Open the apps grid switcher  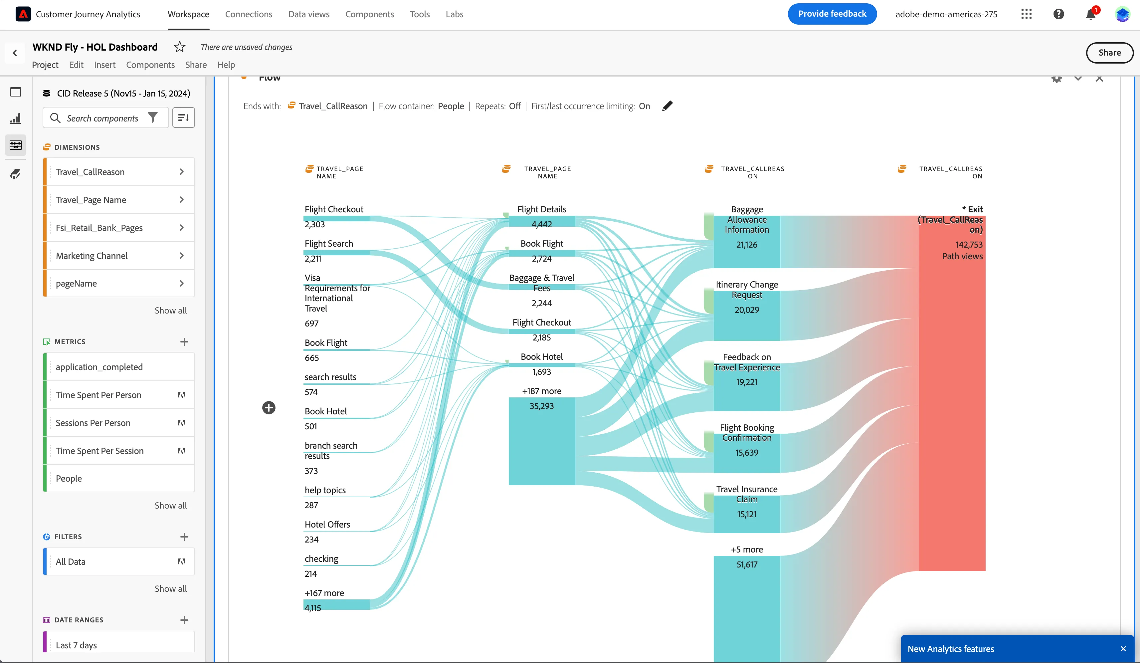(1027, 14)
